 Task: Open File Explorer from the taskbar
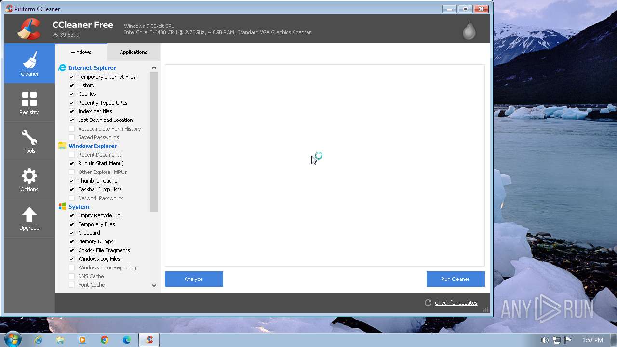pos(60,340)
